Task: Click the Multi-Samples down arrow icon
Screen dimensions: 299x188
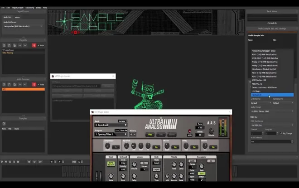Action: point(25,84)
